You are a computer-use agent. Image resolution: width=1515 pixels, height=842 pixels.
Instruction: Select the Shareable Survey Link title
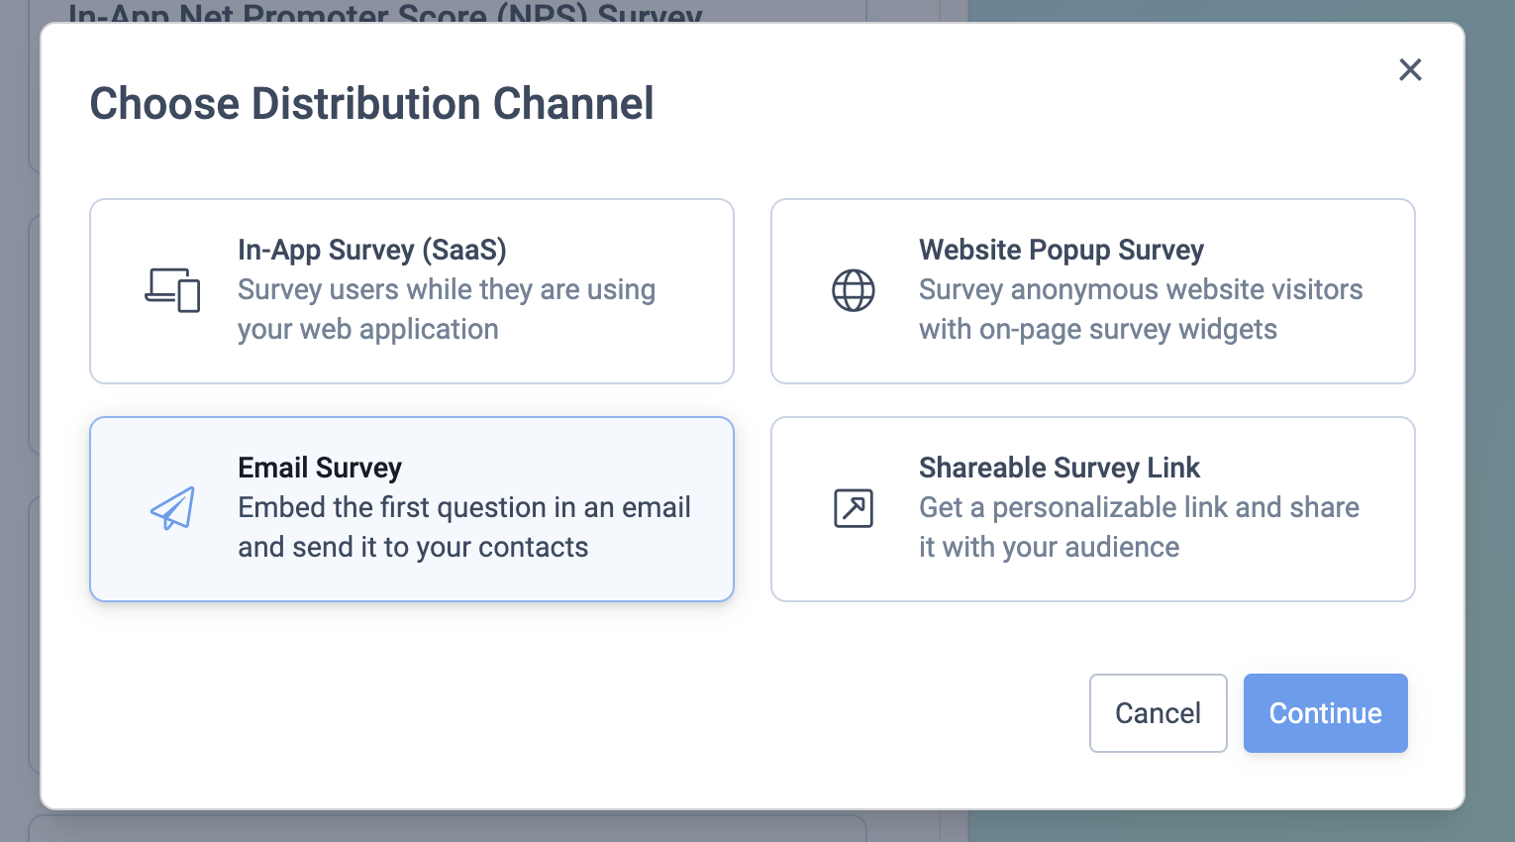(x=1059, y=468)
